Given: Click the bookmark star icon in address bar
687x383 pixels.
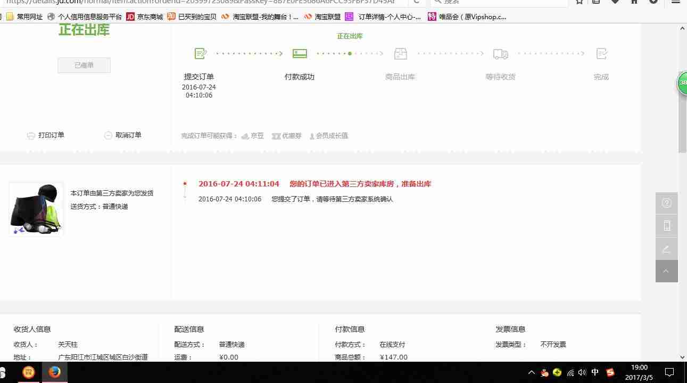Looking at the screenshot, I should point(578,2).
